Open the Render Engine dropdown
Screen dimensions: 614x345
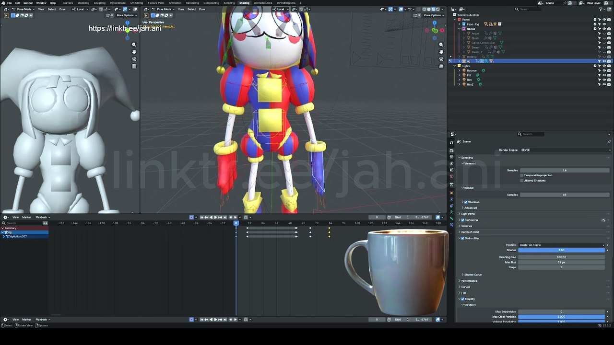(565, 150)
